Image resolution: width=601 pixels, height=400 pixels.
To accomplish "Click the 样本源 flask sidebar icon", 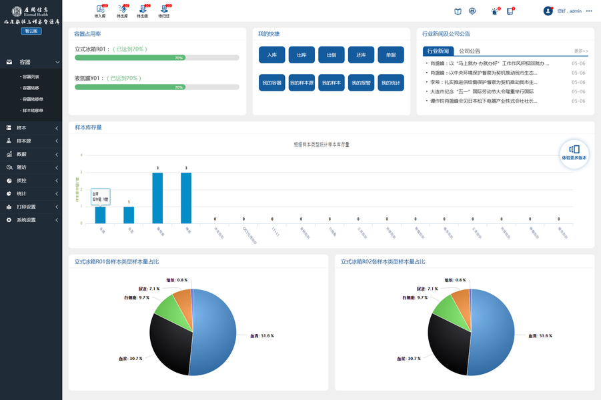I will tap(9, 141).
